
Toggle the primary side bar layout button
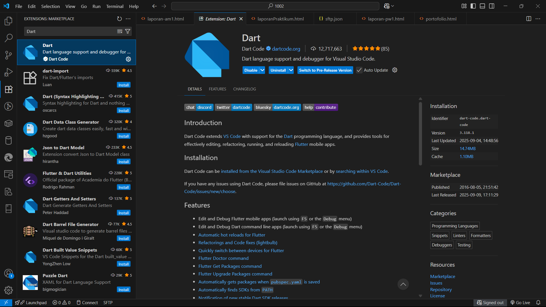(473, 6)
